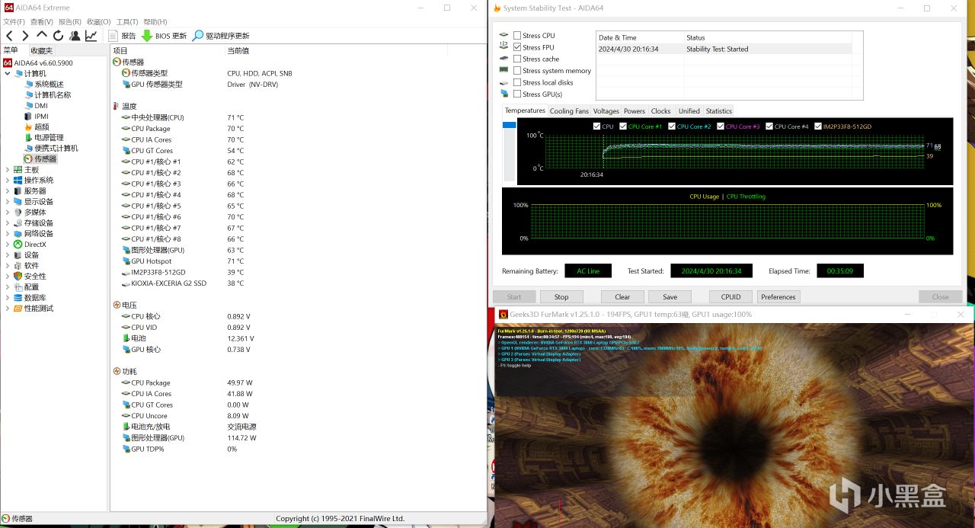Click the BIOS 更新 green arrow button

click(x=164, y=36)
